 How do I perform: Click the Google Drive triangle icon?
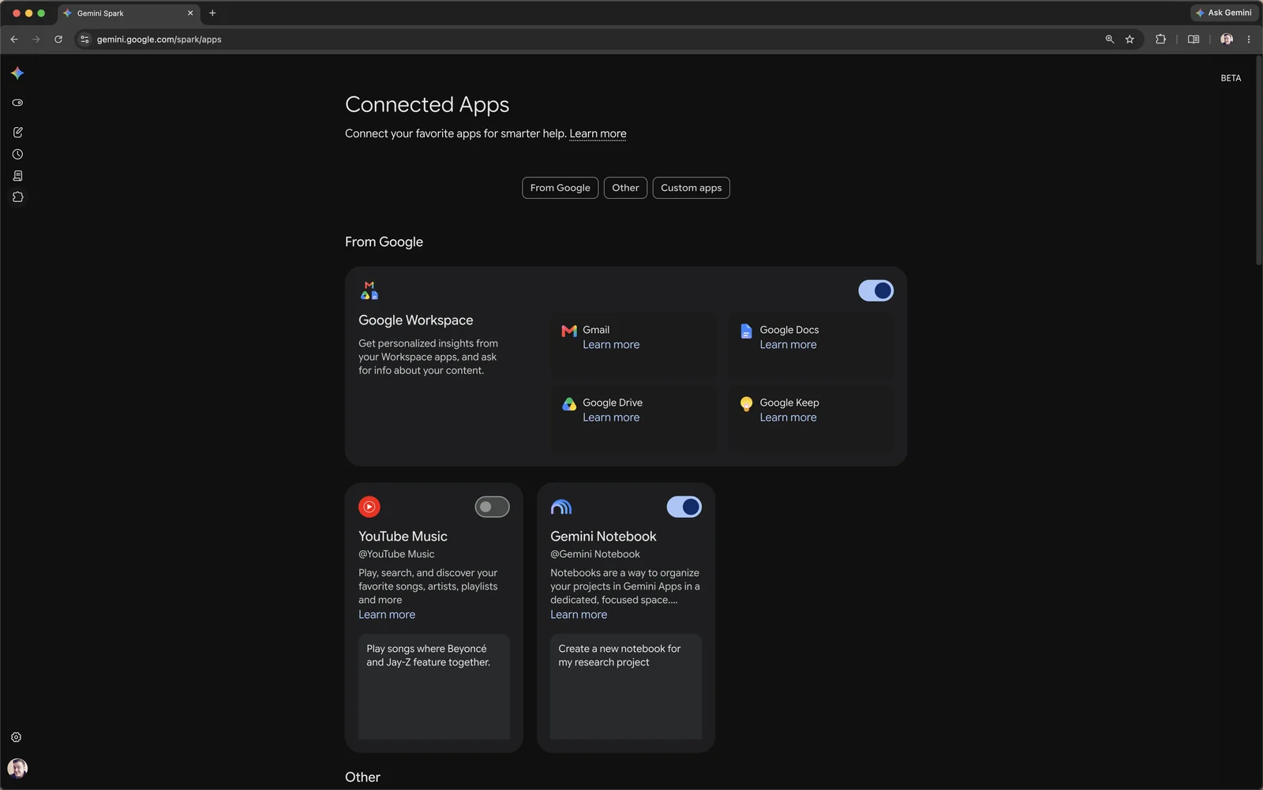tap(569, 404)
